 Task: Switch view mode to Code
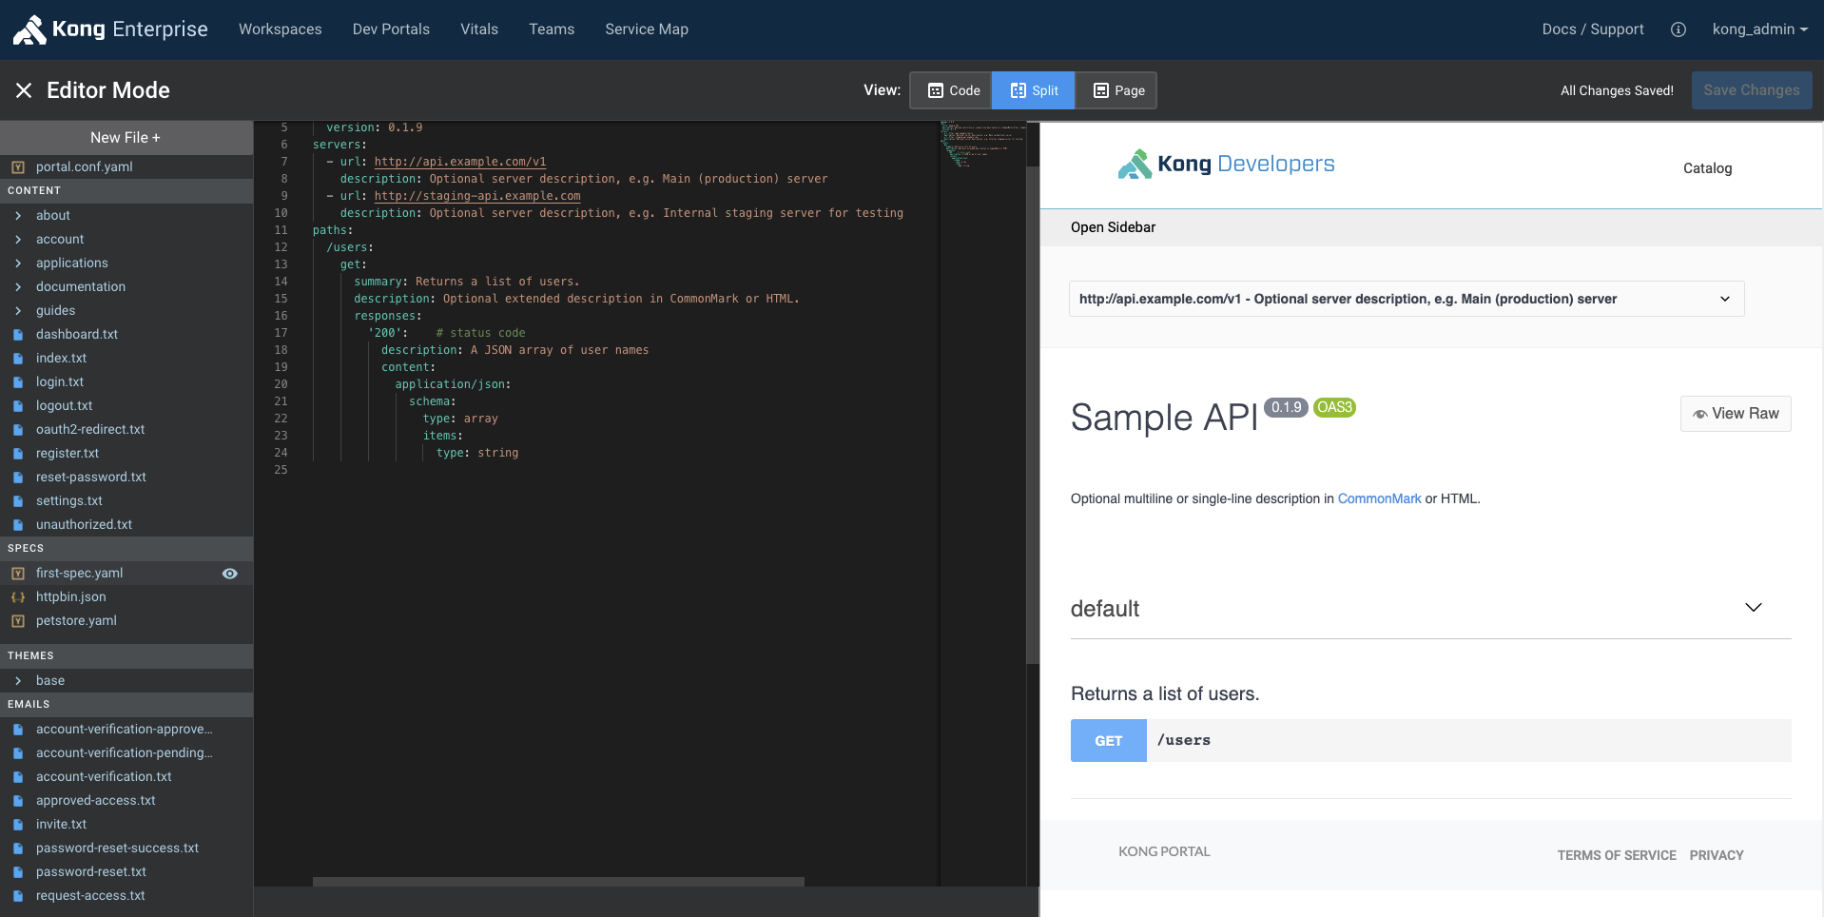[x=951, y=89]
